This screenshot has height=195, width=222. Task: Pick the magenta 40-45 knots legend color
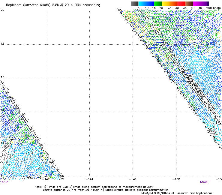pos(197,4)
